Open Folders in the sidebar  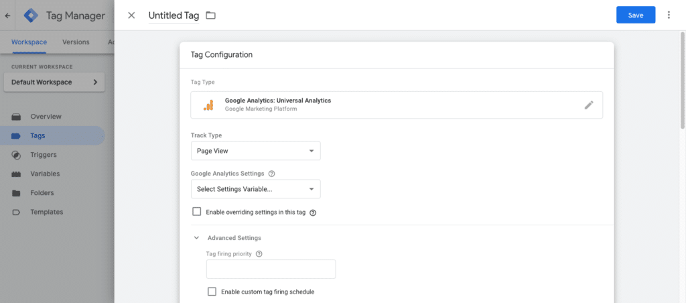(x=42, y=192)
